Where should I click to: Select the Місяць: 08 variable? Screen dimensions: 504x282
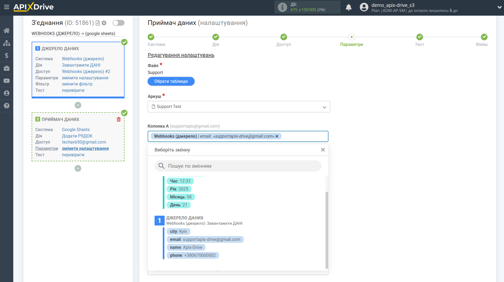[x=181, y=197]
